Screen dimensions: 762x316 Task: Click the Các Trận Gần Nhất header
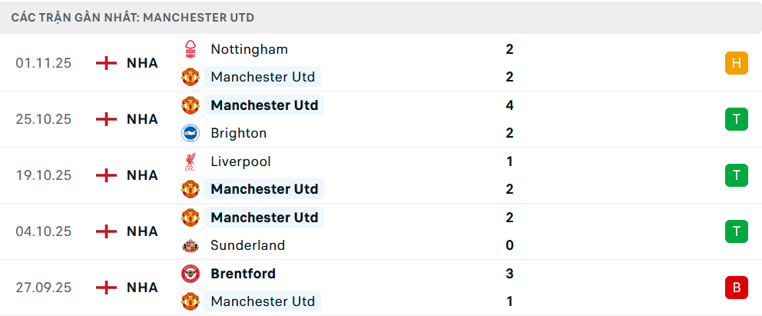point(133,17)
